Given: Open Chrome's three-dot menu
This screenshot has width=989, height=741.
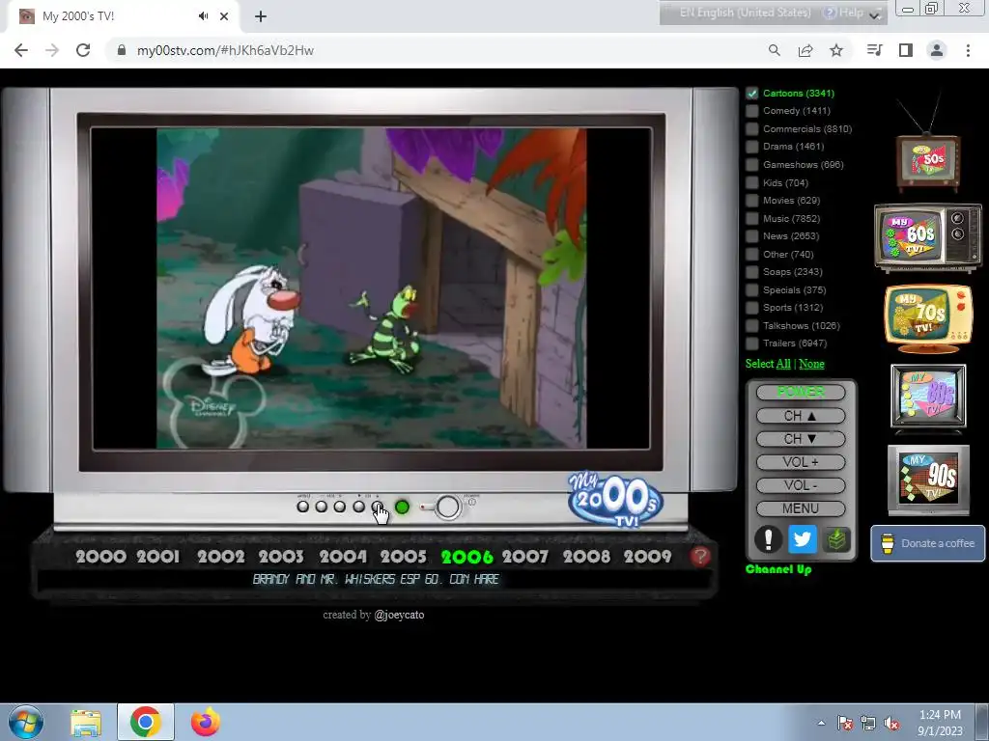Looking at the screenshot, I should tap(968, 50).
